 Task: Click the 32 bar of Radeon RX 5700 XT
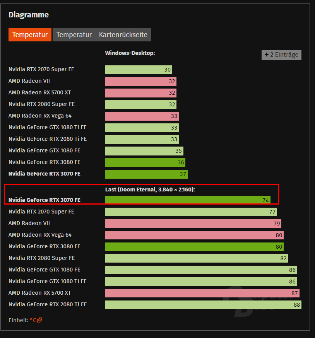[141, 93]
